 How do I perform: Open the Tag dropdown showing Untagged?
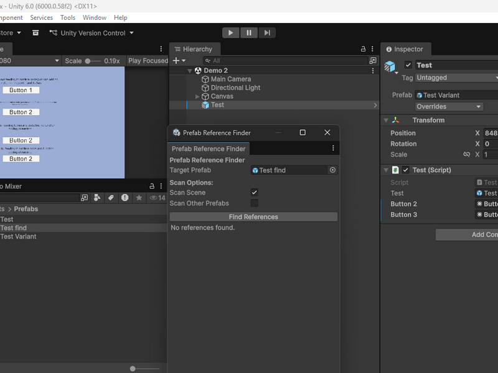pos(456,78)
